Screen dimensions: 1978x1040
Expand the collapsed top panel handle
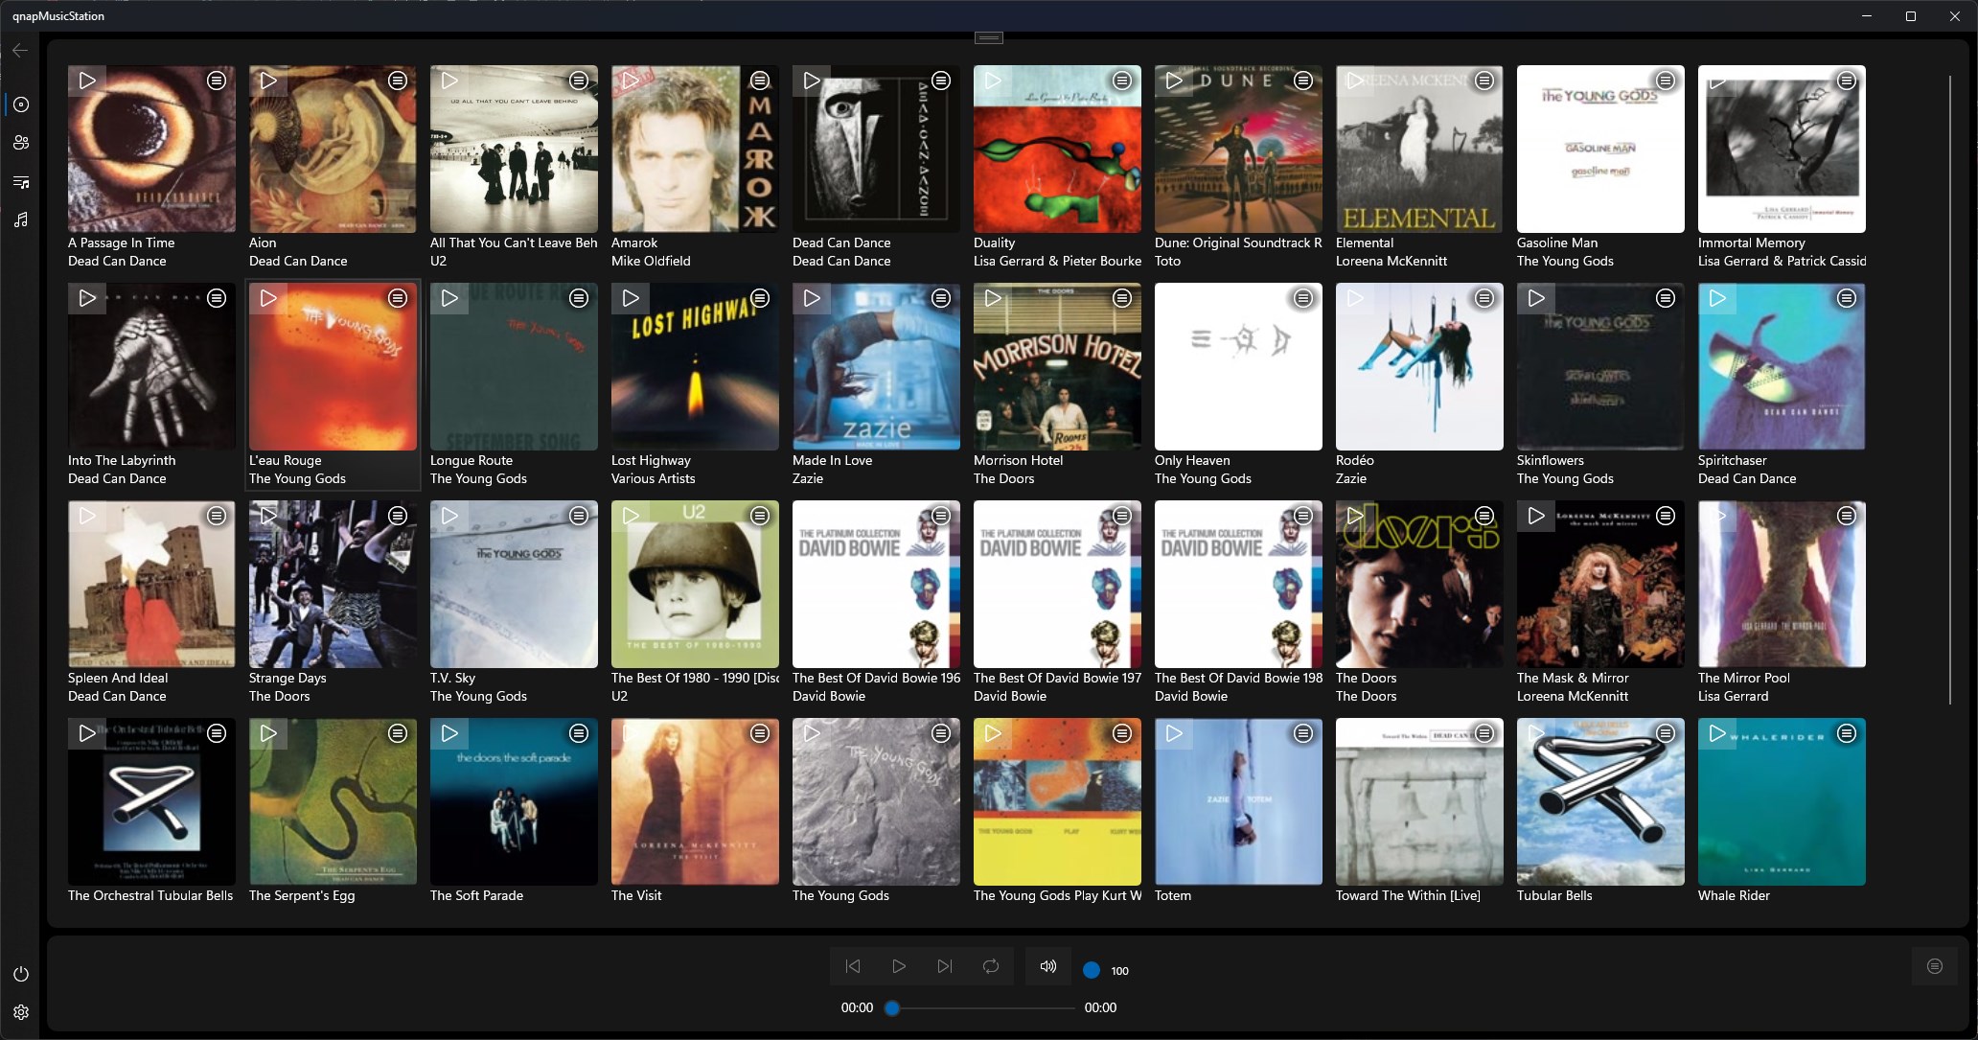pos(988,37)
